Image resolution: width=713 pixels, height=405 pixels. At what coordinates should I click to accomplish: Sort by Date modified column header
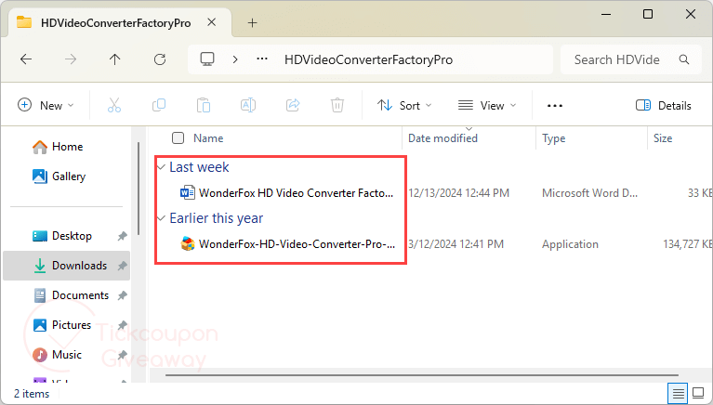tap(442, 138)
